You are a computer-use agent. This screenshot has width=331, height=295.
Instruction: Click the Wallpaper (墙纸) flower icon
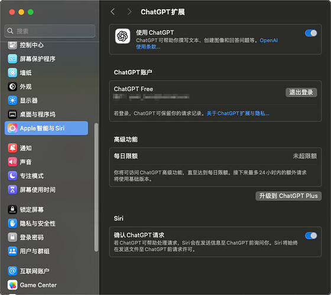point(12,73)
